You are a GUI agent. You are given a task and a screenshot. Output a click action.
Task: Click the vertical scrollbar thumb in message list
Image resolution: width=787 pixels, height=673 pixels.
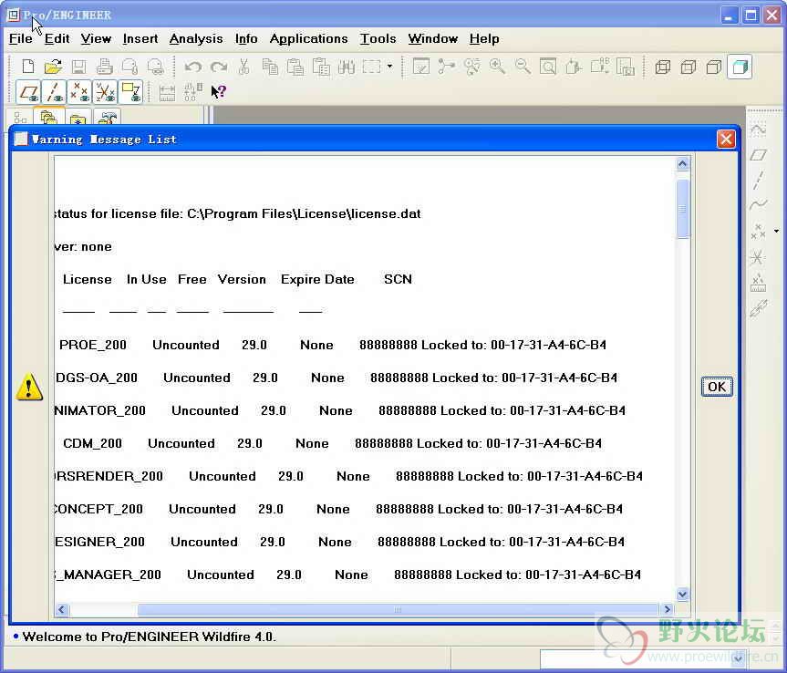point(683,209)
